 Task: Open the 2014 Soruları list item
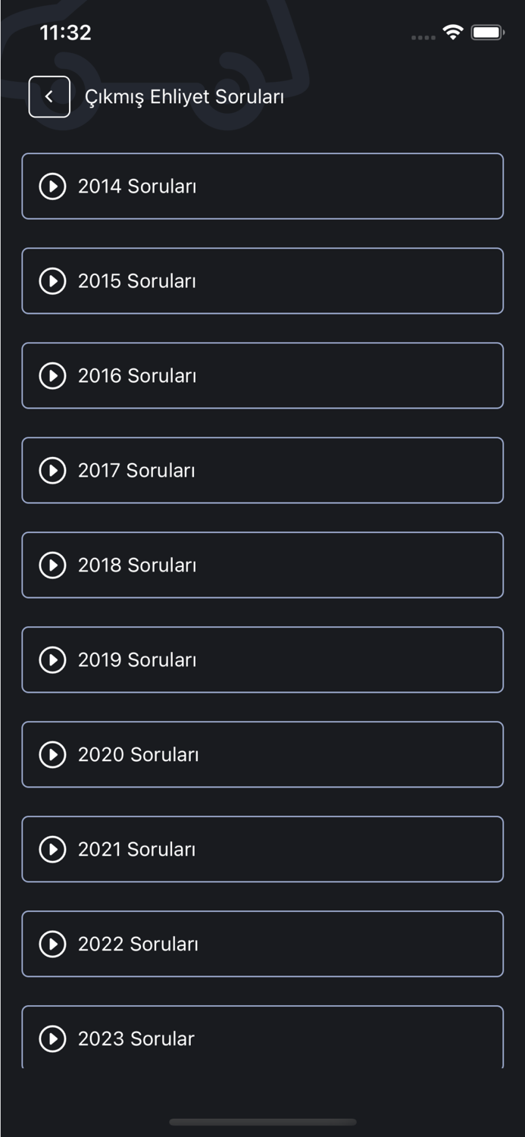[262, 186]
